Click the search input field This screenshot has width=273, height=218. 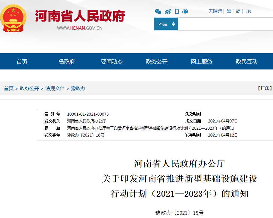(x=225, y=24)
